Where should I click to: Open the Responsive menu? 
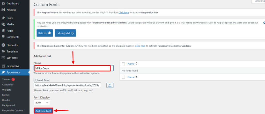coord(13,66)
